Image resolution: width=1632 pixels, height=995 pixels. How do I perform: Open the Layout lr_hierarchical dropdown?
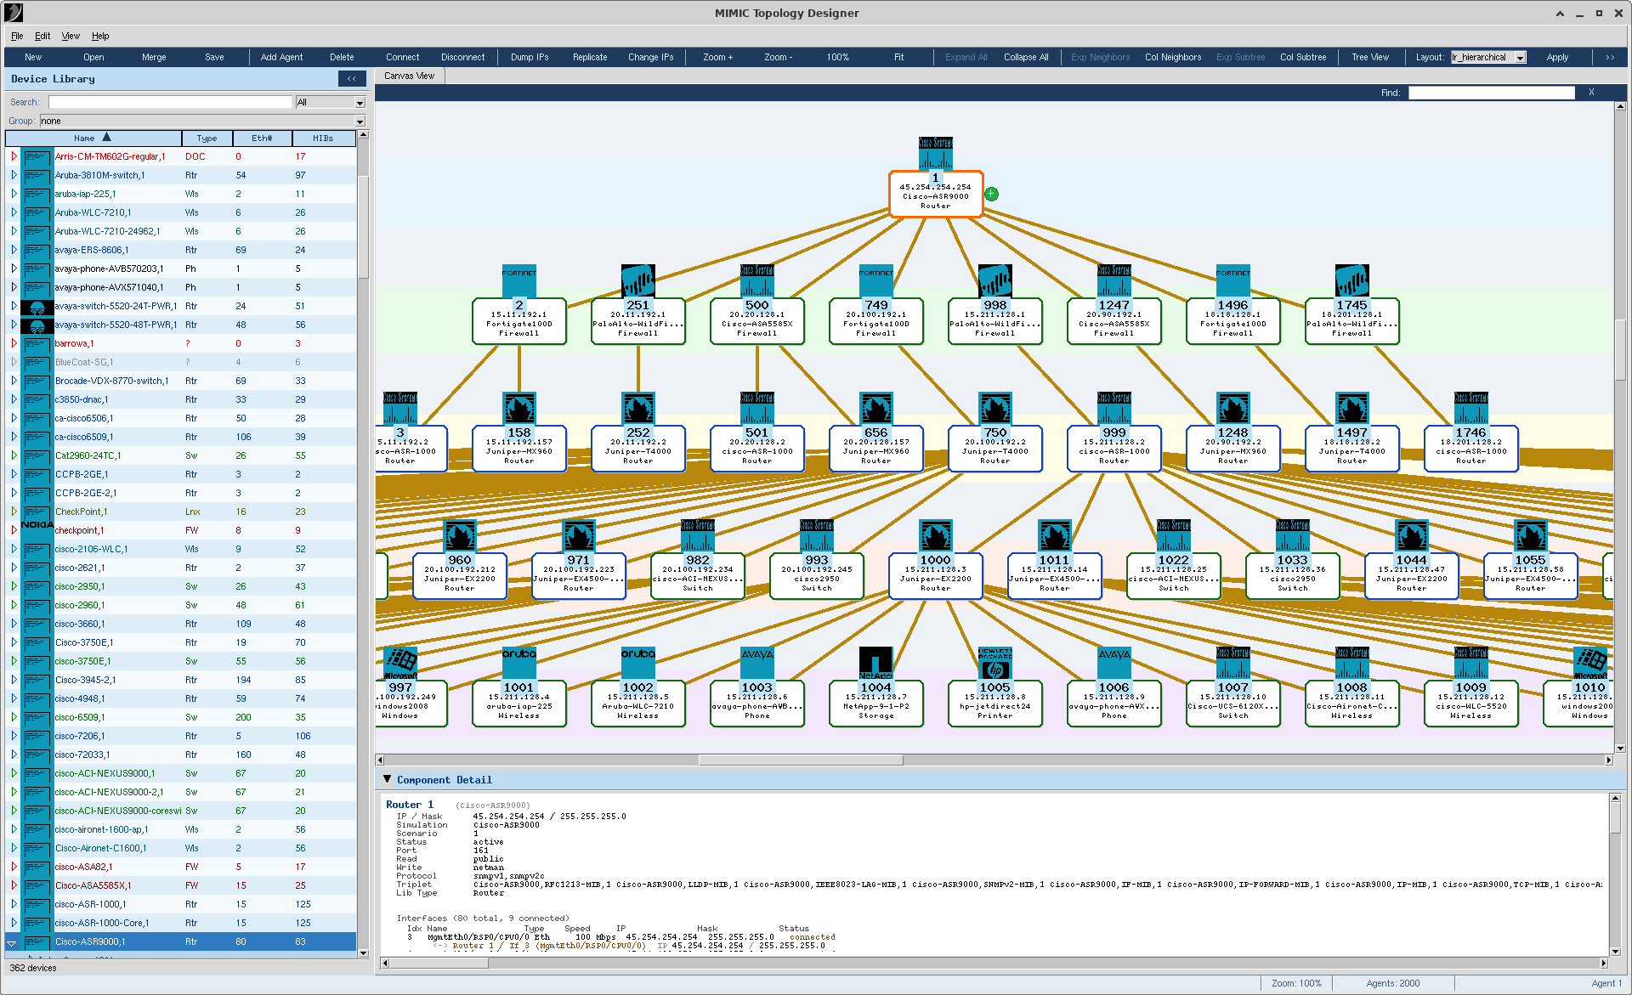[x=1521, y=58]
